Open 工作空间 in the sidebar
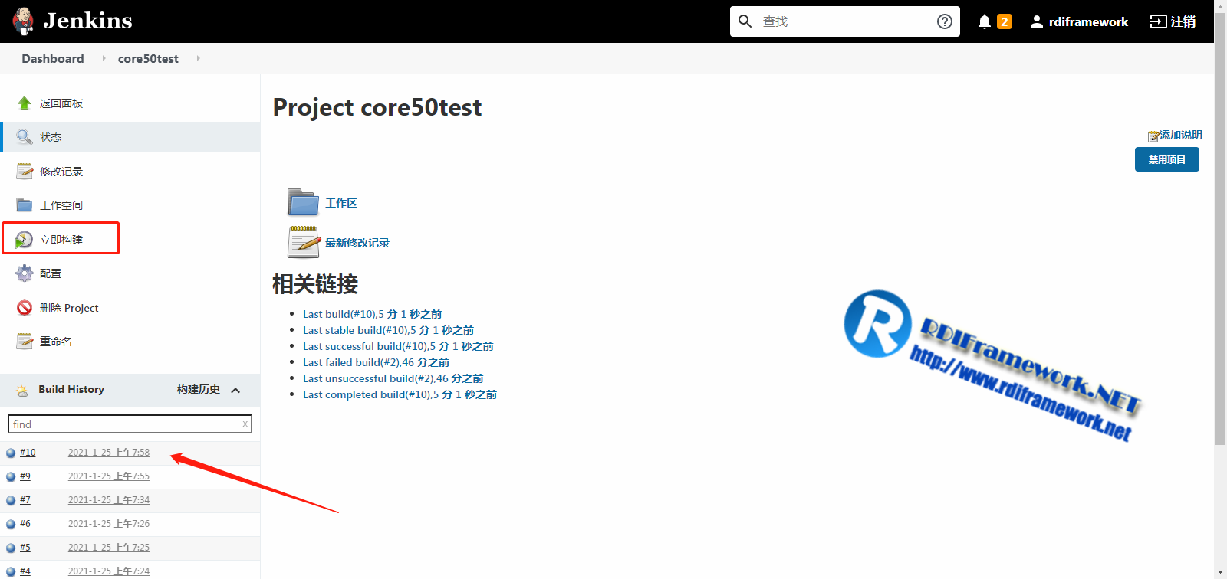This screenshot has height=579, width=1227. [61, 205]
